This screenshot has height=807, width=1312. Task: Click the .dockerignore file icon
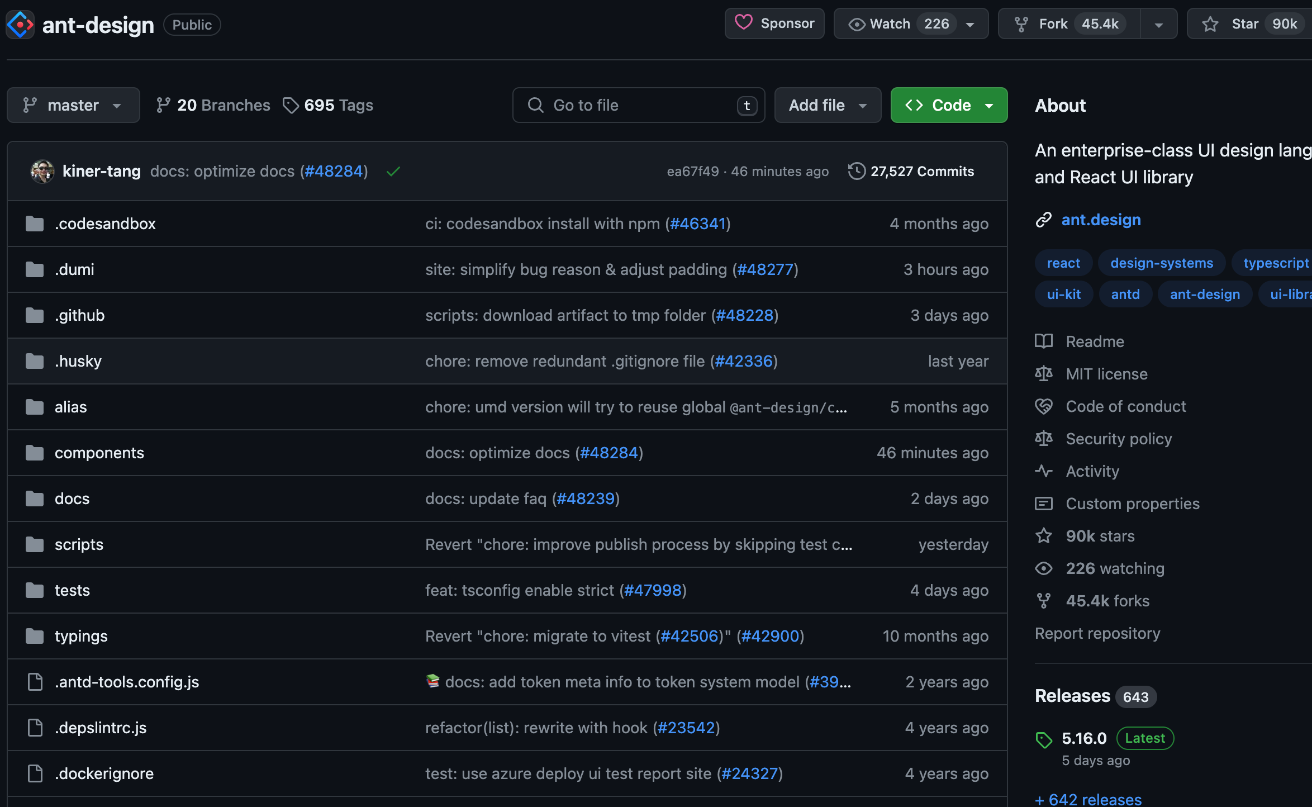pos(35,773)
